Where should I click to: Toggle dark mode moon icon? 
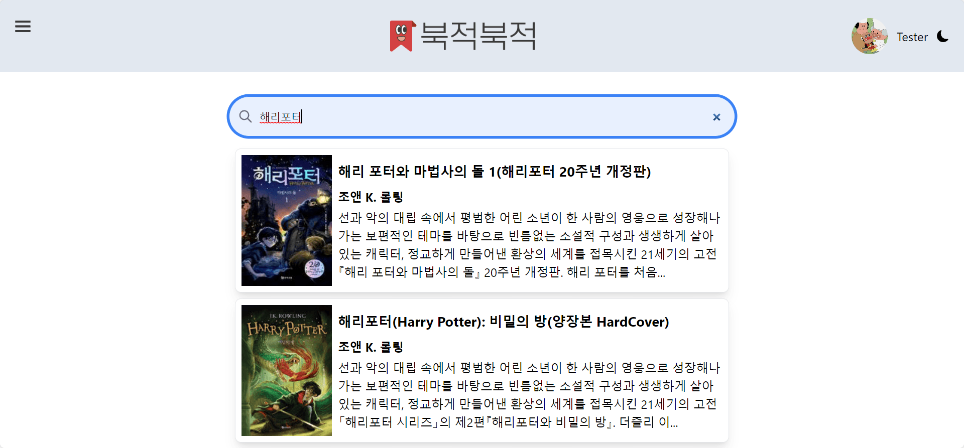coord(943,37)
